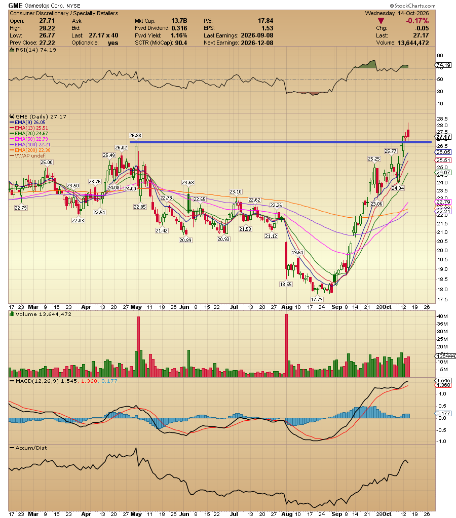Click the 20.89 price label

185,240
